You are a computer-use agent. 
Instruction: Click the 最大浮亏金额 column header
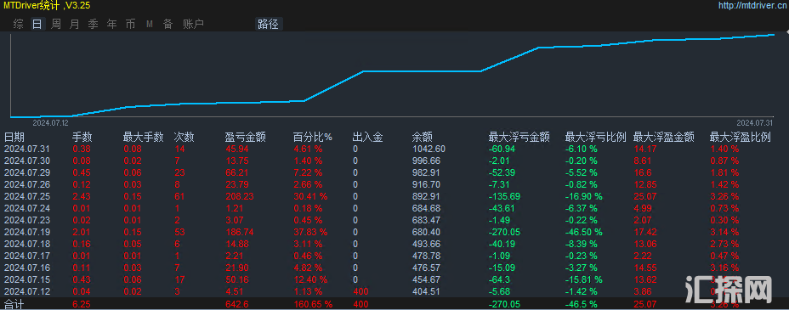pyautogui.click(x=519, y=137)
